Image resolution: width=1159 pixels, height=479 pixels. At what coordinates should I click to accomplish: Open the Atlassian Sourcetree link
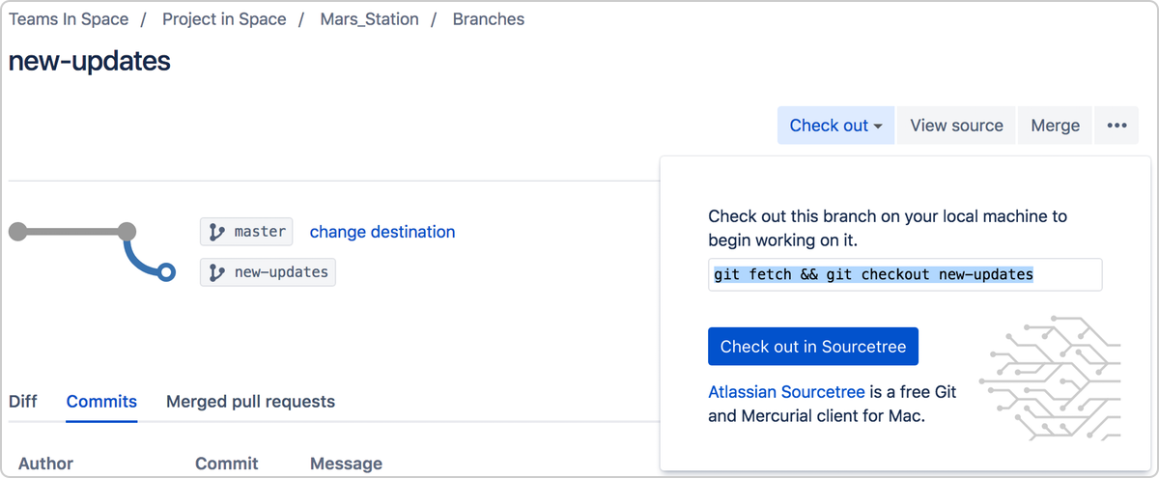[x=786, y=392]
